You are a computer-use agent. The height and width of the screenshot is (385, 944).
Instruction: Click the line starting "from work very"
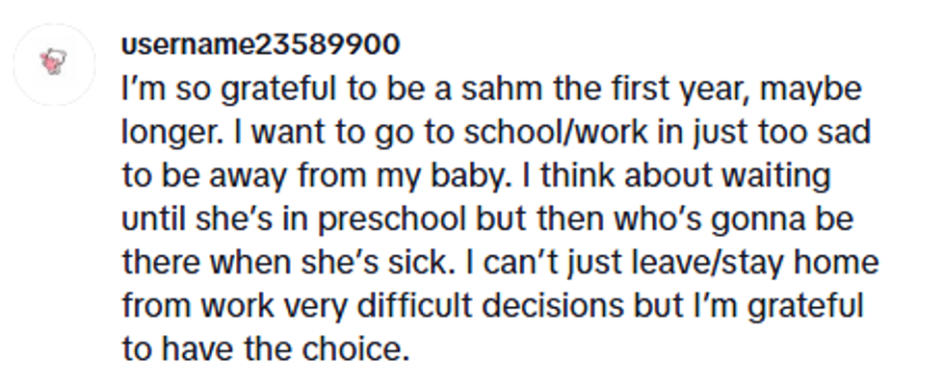point(491,305)
